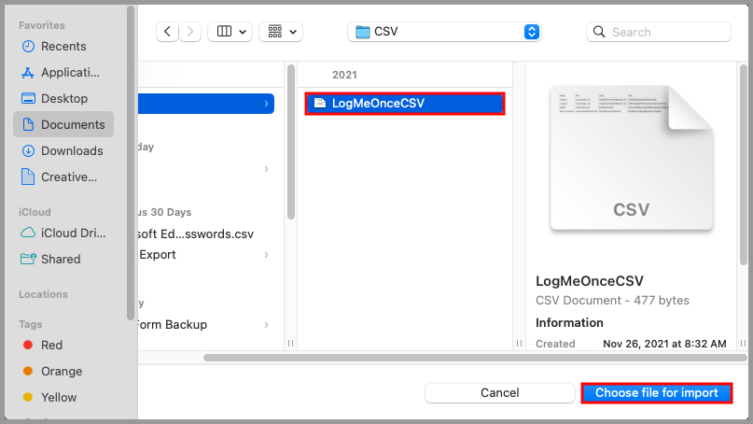Image resolution: width=753 pixels, height=424 pixels.
Task: Select the Orange tag
Action: pos(61,371)
